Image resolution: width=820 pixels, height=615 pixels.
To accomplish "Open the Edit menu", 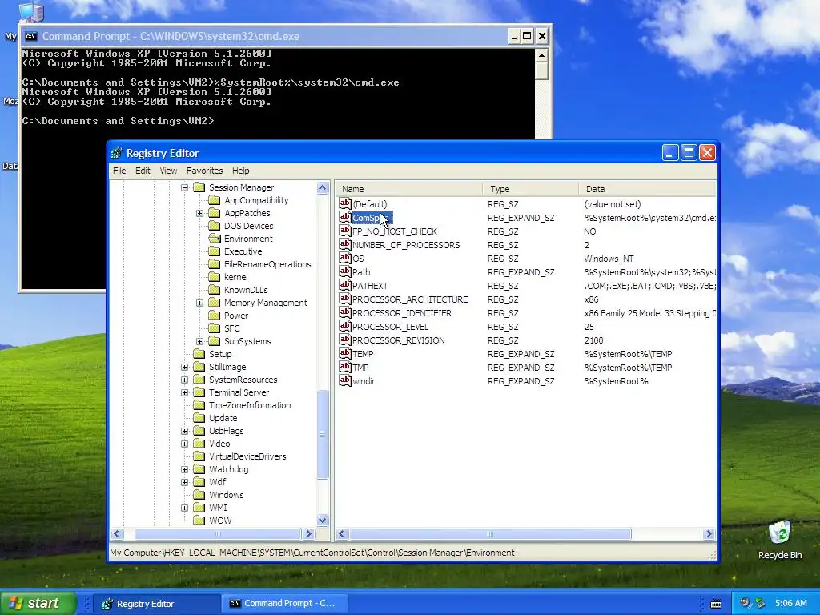I will (x=143, y=171).
